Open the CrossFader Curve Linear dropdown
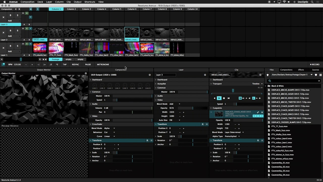The width and height of the screenshot is (323, 182). [110, 136]
